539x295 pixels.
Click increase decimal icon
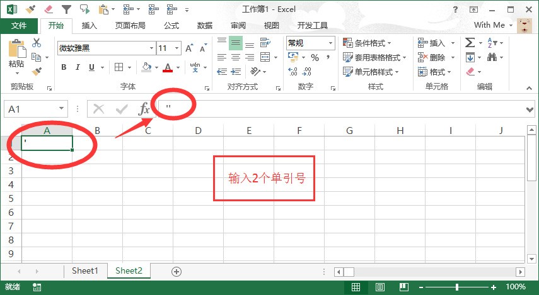pos(293,72)
